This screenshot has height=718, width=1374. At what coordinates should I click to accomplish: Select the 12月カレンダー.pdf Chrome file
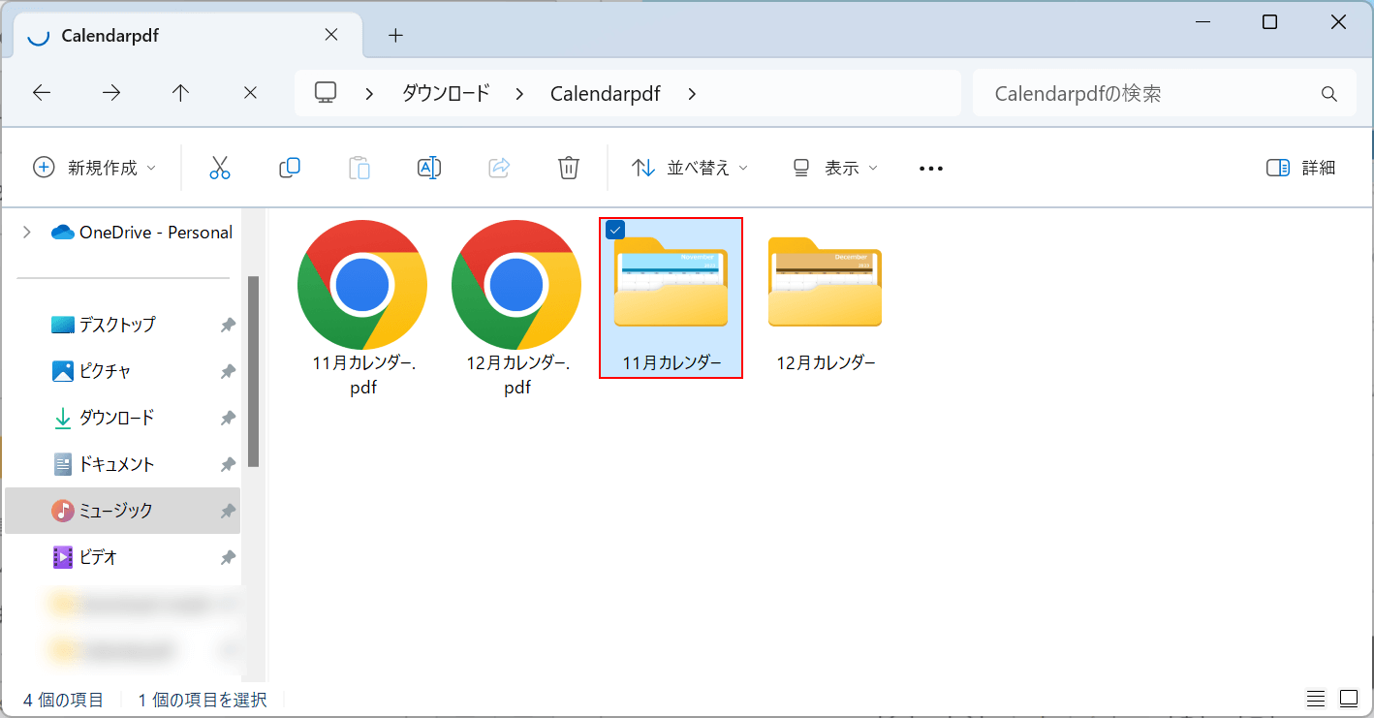coord(516,308)
